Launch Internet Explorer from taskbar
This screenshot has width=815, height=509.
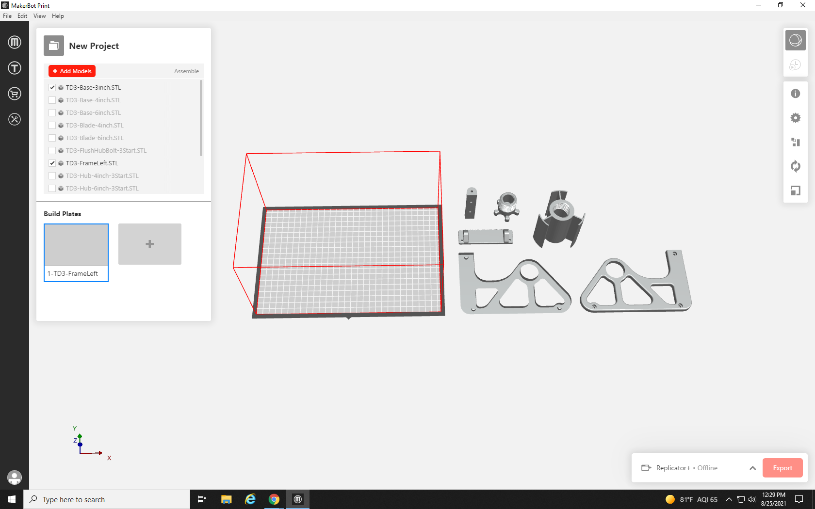click(x=250, y=499)
